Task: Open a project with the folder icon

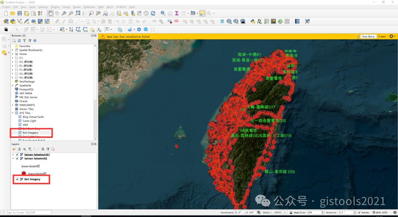Action: point(13,13)
